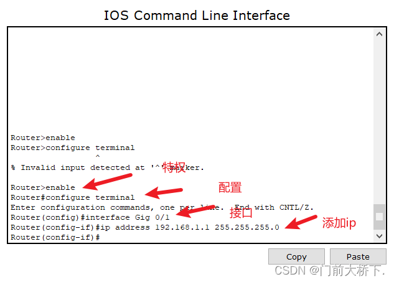Click the scrollbar down arrow

pos(379,236)
